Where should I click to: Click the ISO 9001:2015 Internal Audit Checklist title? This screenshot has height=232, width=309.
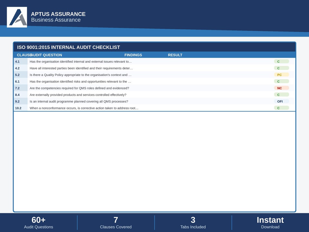tap(68, 47)
